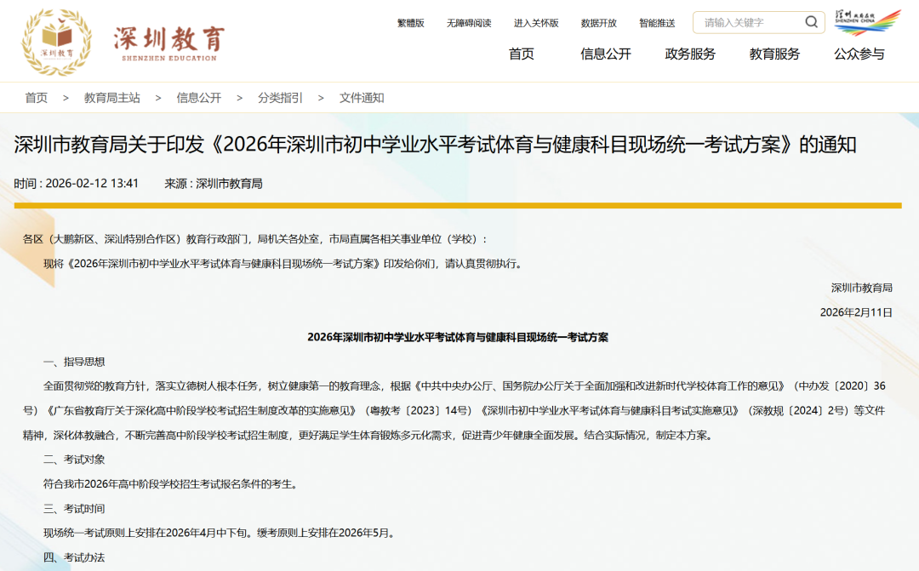This screenshot has width=919, height=571.
Task: Open the 信息公开 navigation menu
Action: (604, 54)
